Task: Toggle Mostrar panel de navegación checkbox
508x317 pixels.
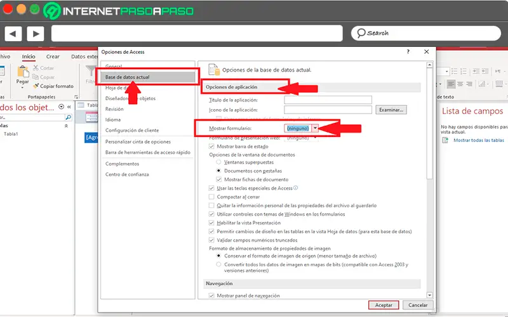Action: (211, 295)
